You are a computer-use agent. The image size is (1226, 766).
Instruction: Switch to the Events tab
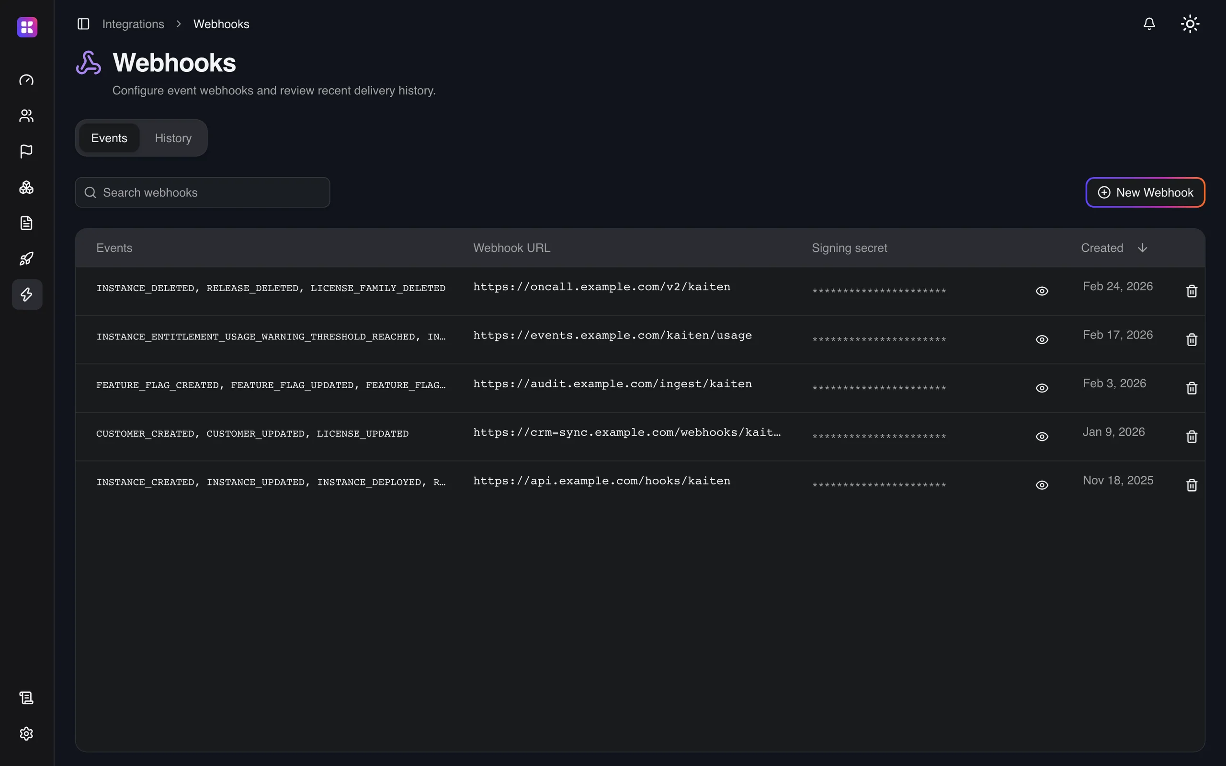tap(109, 138)
